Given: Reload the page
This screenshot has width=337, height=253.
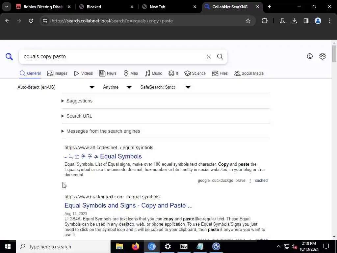Looking at the screenshot, I should pyautogui.click(x=31, y=21).
